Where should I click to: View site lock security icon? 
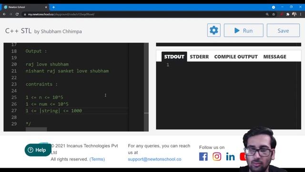pyautogui.click(x=25, y=14)
